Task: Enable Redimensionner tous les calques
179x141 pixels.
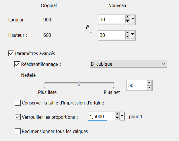Action: click(18, 131)
